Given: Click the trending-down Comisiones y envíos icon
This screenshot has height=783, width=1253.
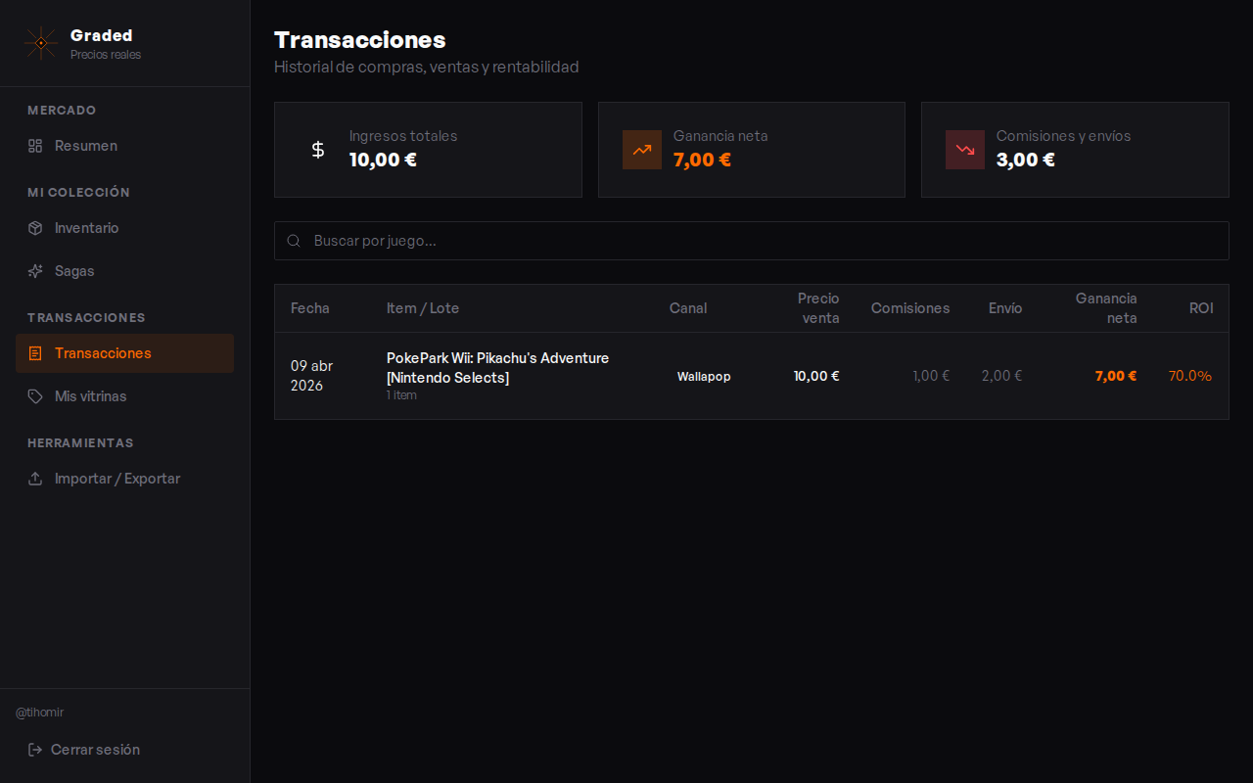Looking at the screenshot, I should pyautogui.click(x=965, y=150).
